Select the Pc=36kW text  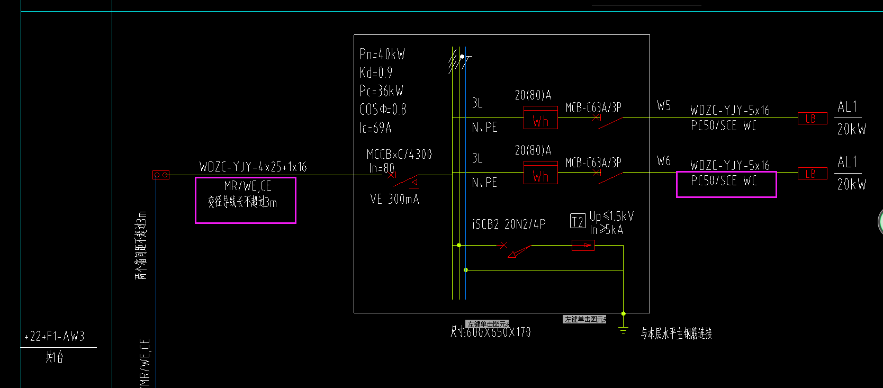pos(381,91)
